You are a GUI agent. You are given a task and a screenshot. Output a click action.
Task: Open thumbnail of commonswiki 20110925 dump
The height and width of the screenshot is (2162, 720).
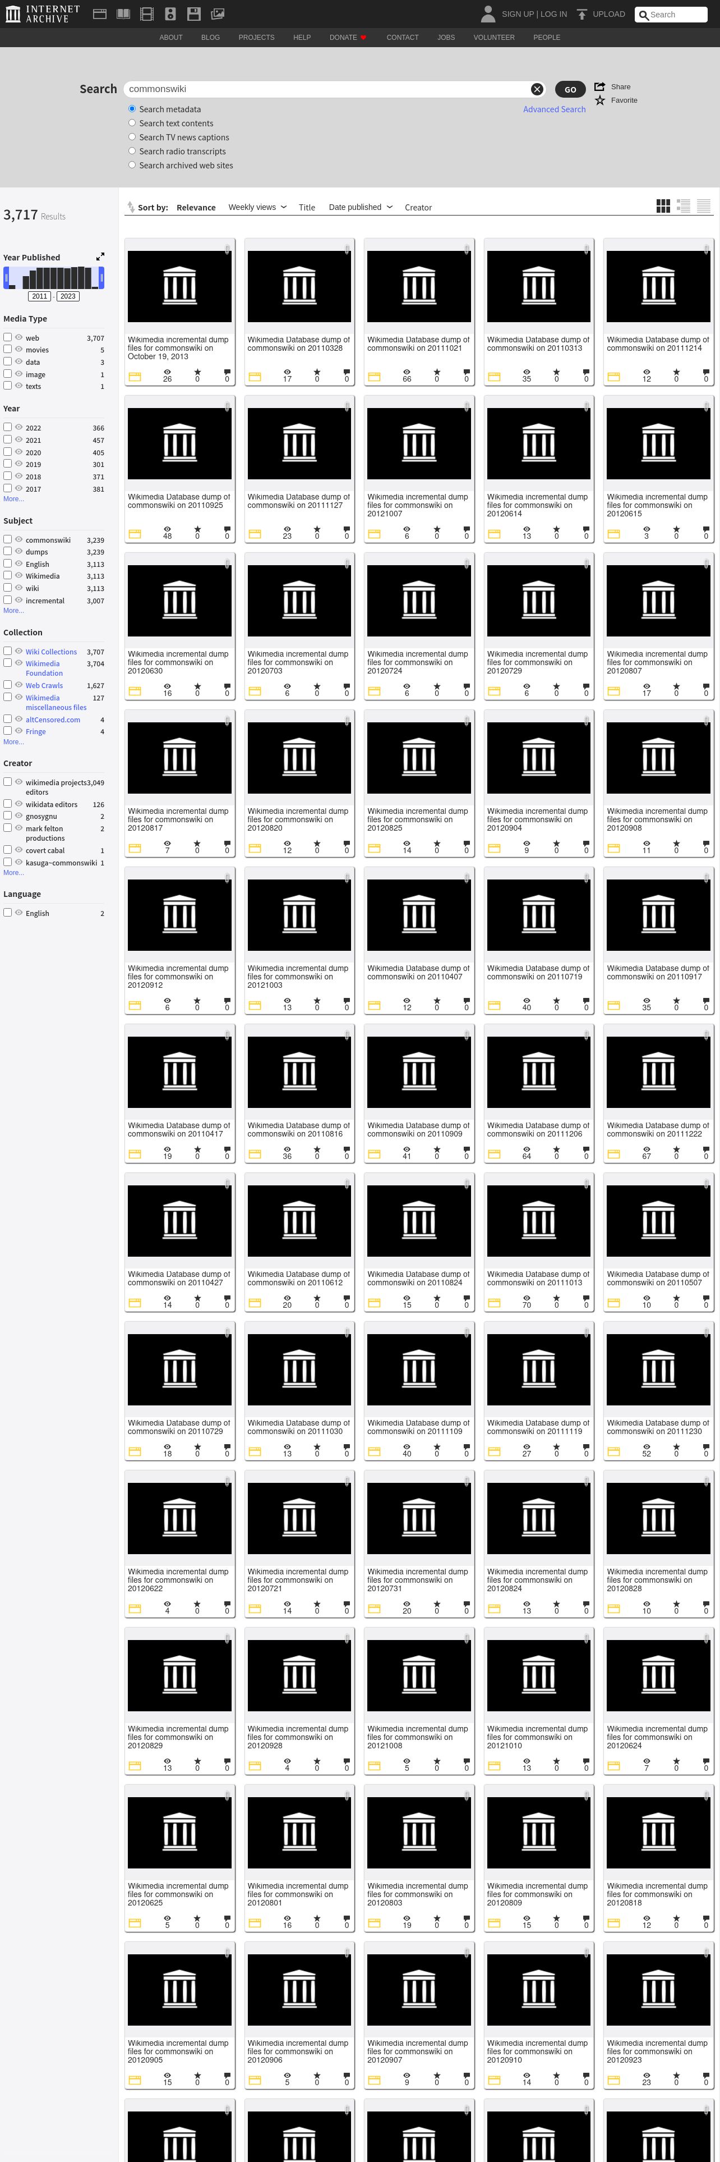click(x=179, y=443)
